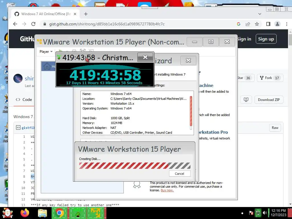Click the padlock site info icon
Screen dimensions: 292x219
click(x=44, y=24)
